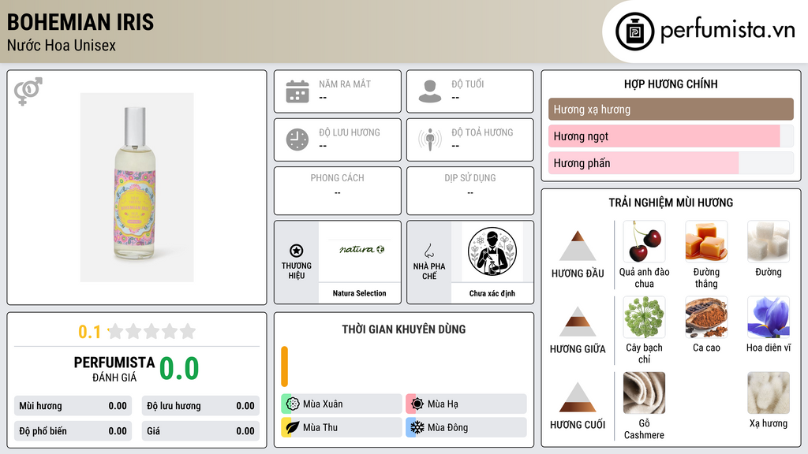Click the Mùa Đông snowflake icon
This screenshot has width=808, height=454.
pyautogui.click(x=417, y=427)
